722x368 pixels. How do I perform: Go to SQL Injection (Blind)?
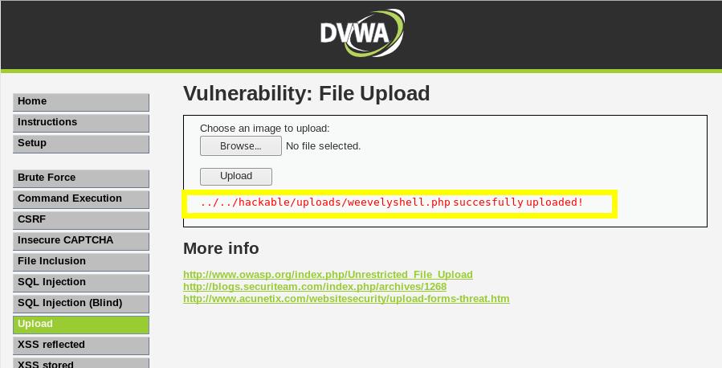click(81, 304)
